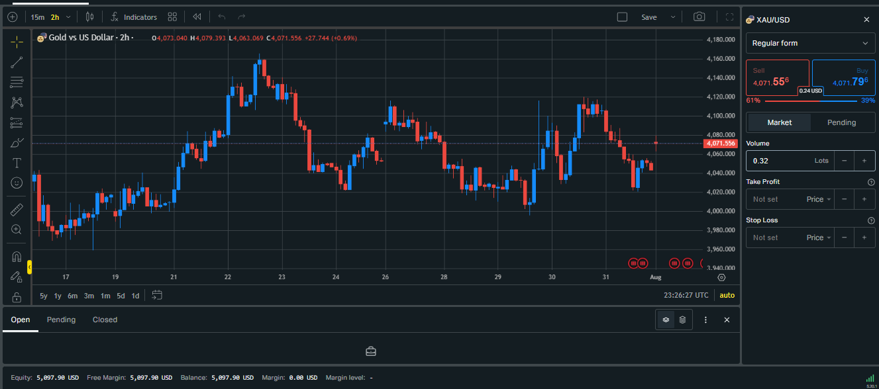Select the brush drawing tool

pyautogui.click(x=17, y=143)
